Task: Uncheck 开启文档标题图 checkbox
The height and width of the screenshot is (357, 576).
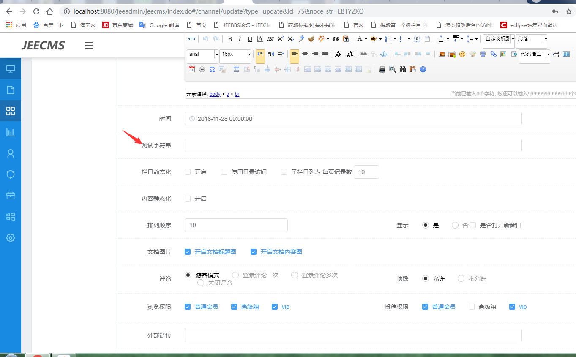Action: [x=188, y=252]
